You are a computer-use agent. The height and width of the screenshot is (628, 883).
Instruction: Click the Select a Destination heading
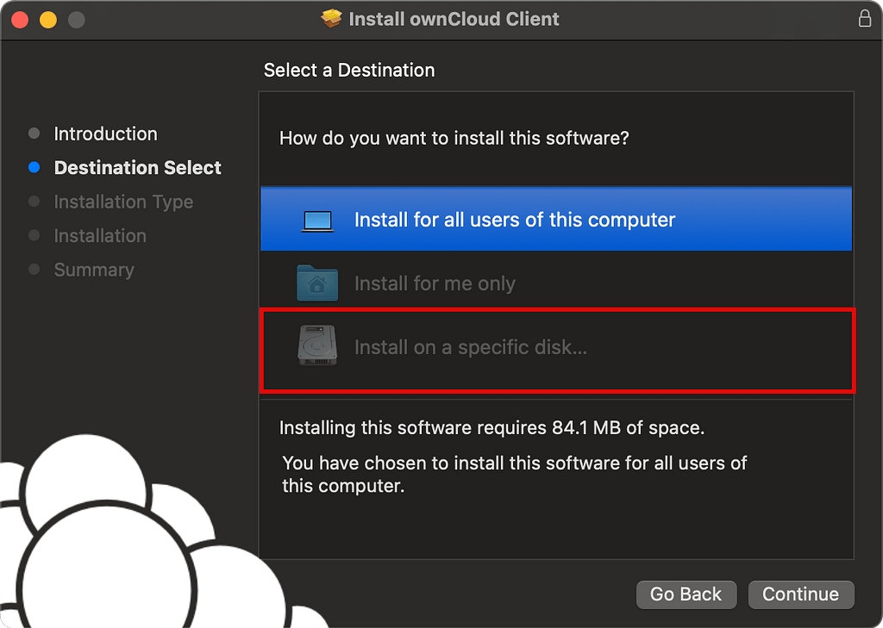(x=348, y=70)
